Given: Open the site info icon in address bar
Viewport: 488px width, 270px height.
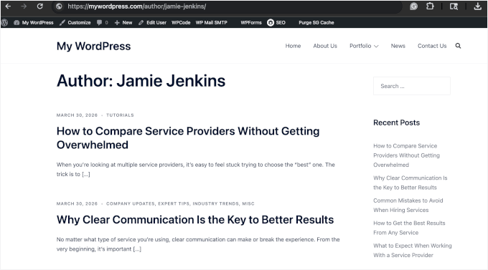Looking at the screenshot, I should click(59, 6).
